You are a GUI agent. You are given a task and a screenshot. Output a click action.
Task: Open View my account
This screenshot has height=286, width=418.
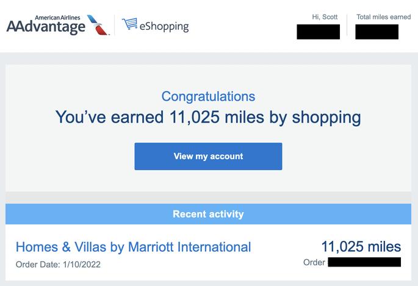pos(208,156)
